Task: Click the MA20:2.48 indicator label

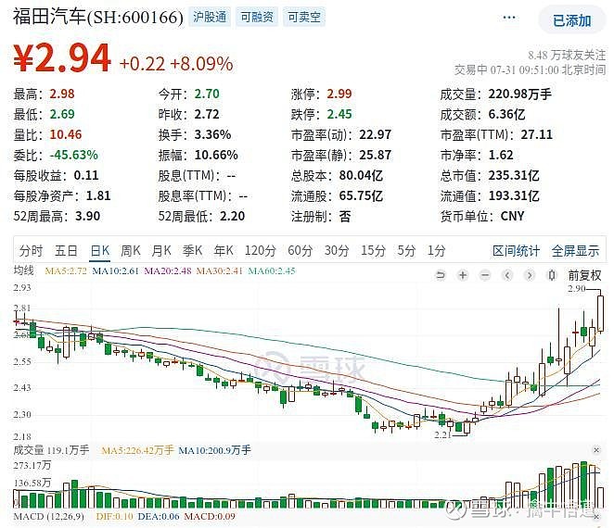Action: click(x=168, y=270)
